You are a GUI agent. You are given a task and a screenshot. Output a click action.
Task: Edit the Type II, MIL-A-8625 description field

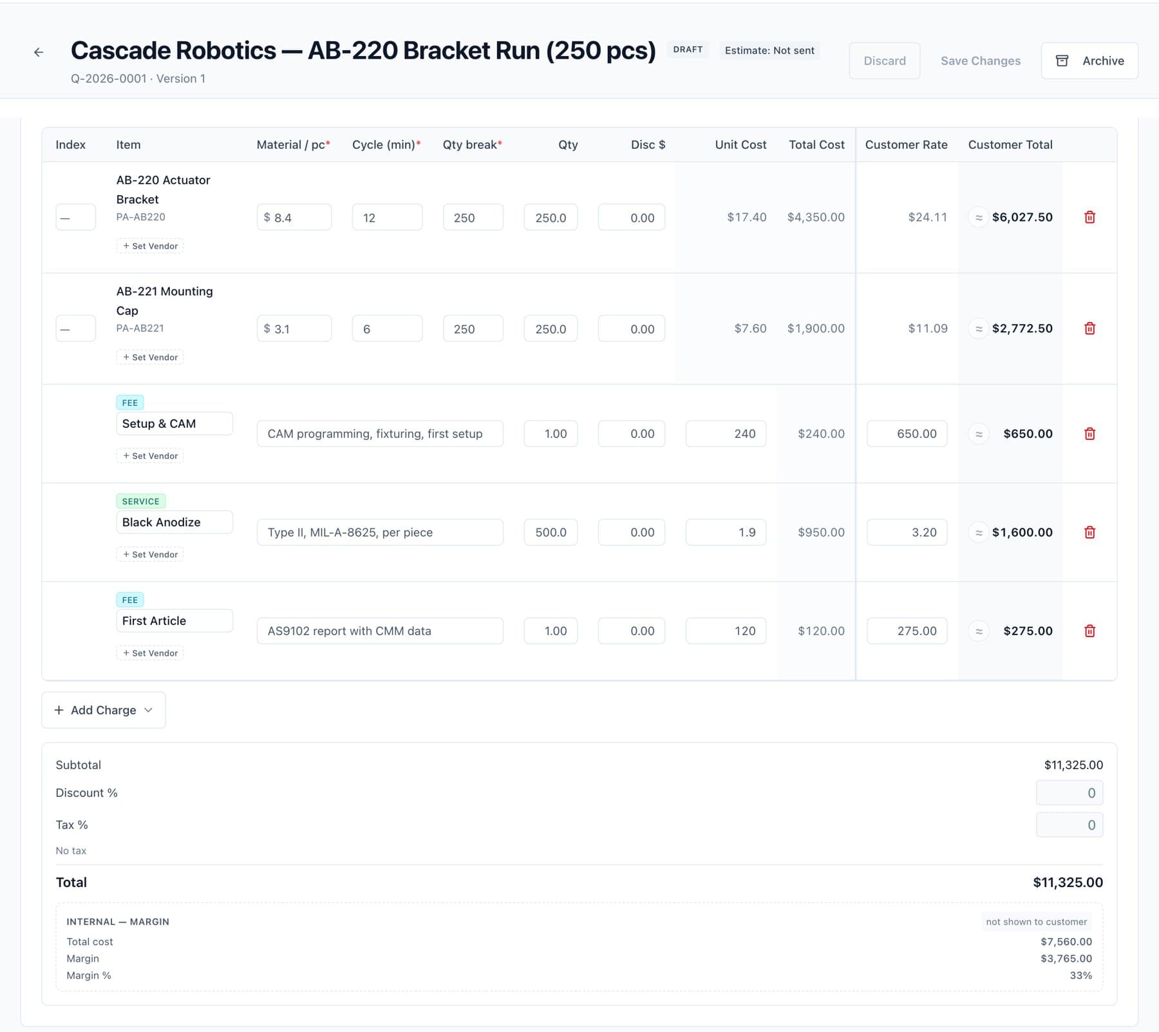point(380,532)
